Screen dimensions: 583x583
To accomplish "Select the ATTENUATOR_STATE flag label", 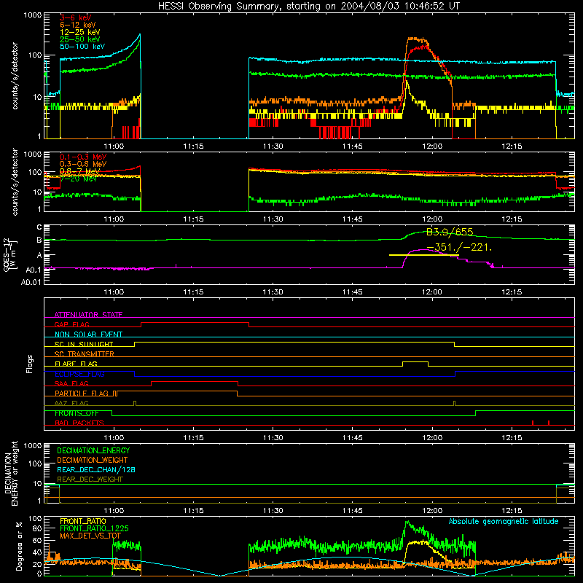I will click(x=88, y=315).
